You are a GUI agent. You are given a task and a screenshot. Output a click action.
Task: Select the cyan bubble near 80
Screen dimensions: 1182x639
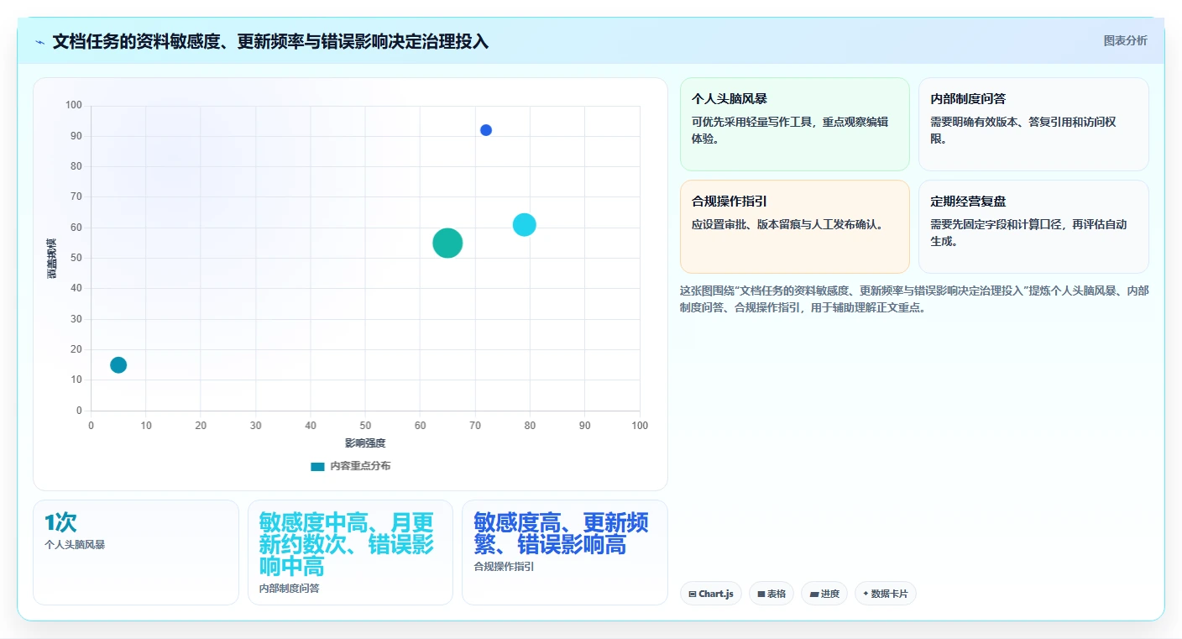coord(525,225)
